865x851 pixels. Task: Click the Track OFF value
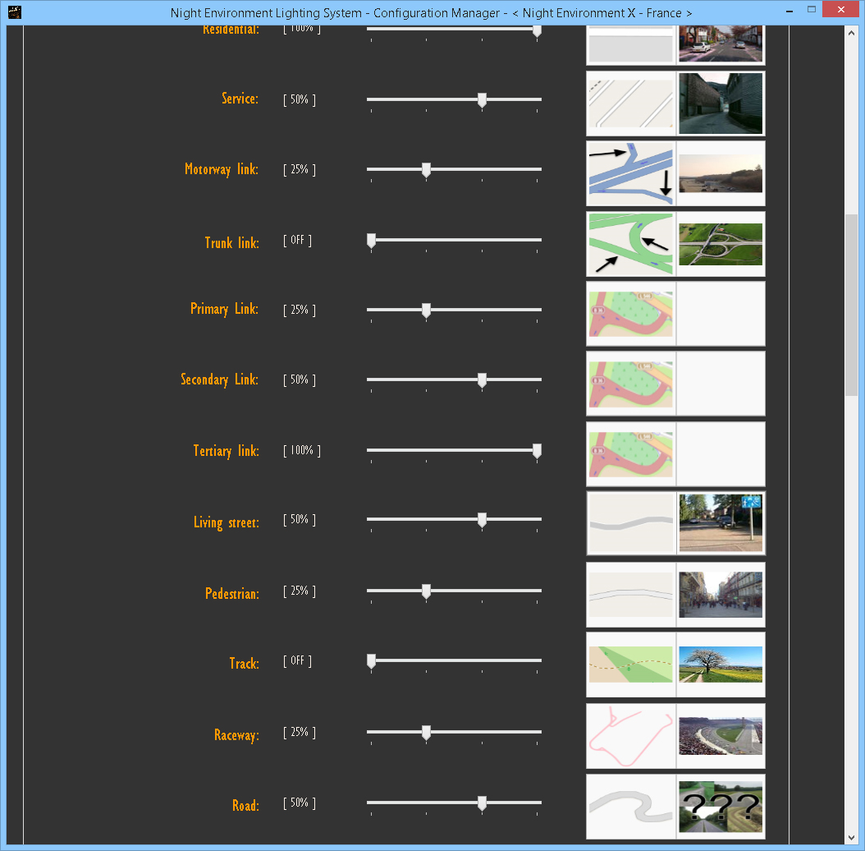[297, 661]
